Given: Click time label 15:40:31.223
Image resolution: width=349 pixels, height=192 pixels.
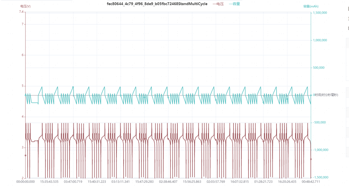Looking at the screenshot, I should (x=97, y=182).
